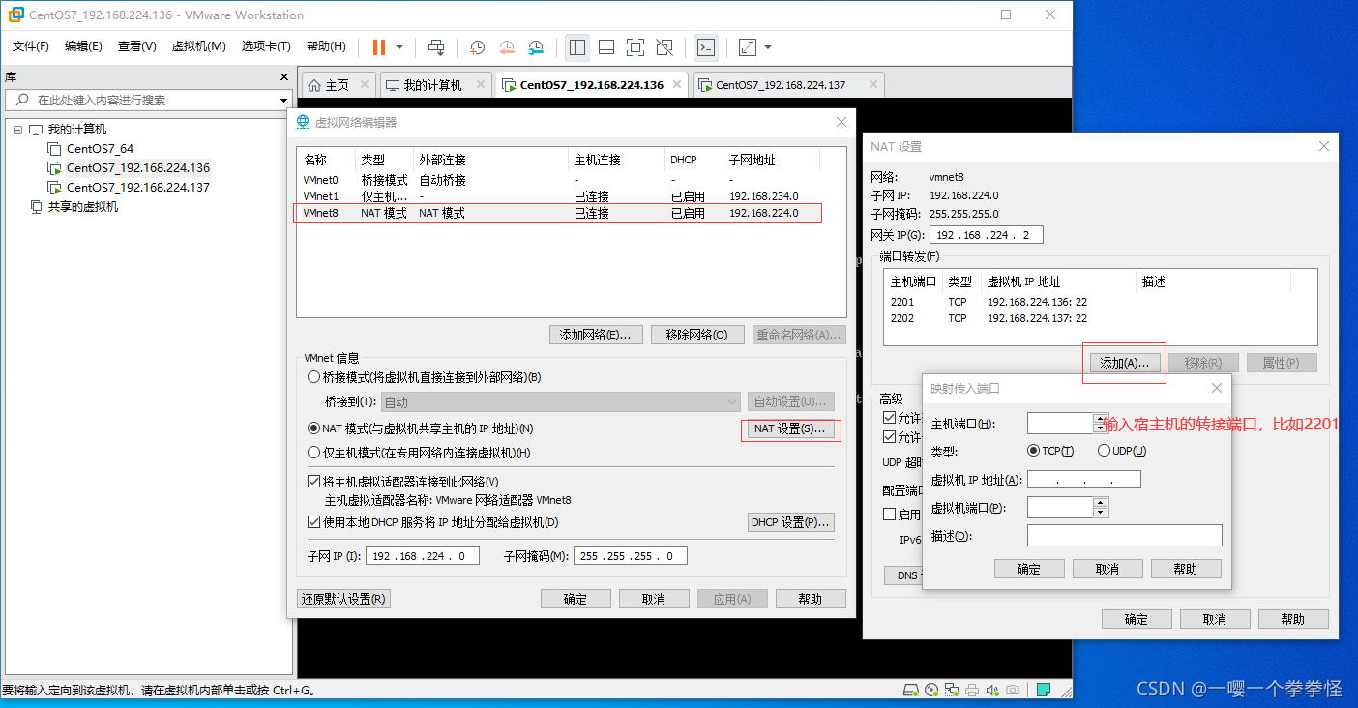Open the 帮助(H) menu

pos(326,46)
